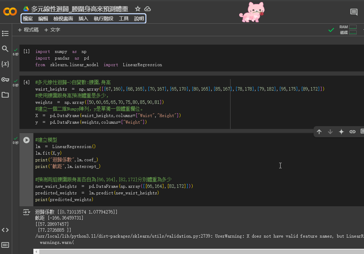Generate with AI sparkle icon
This screenshot has height=254, width=364.
(x=341, y=132)
